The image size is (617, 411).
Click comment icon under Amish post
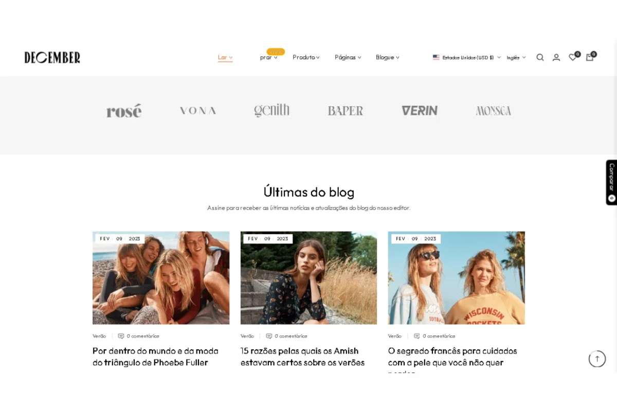[269, 336]
